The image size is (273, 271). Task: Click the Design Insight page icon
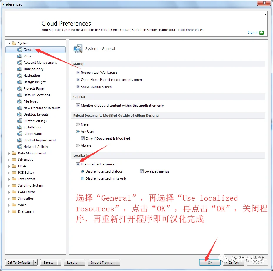click(x=20, y=82)
